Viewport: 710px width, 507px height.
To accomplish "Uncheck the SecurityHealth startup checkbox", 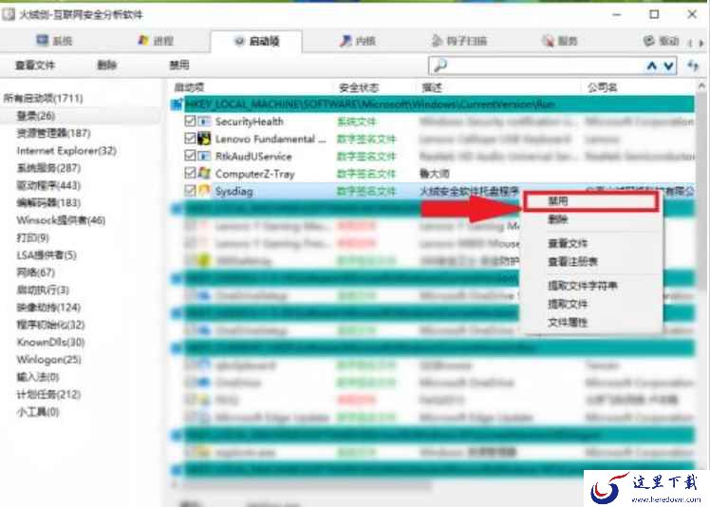I will (190, 121).
